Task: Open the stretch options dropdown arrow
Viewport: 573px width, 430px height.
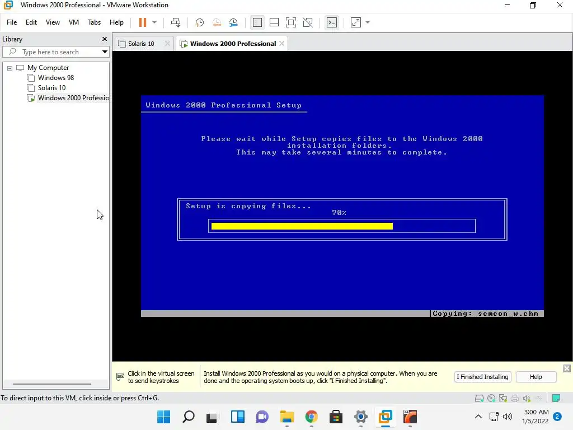Action: pyautogui.click(x=368, y=22)
